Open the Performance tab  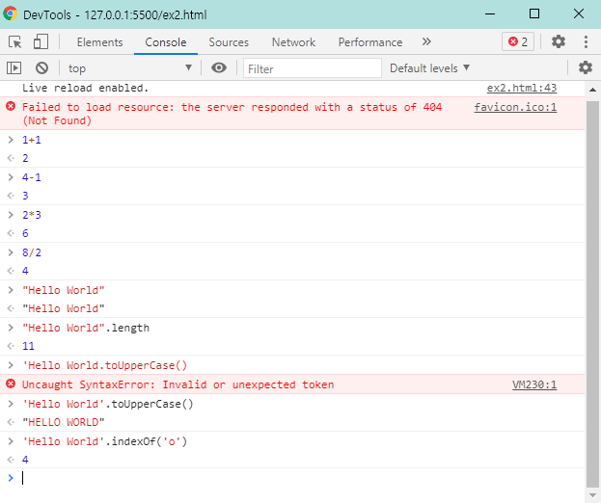click(370, 42)
